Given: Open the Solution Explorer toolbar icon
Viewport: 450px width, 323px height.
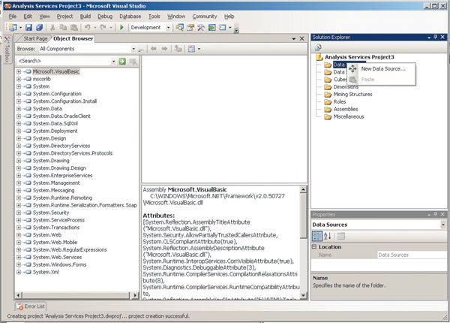Looking at the screenshot, I should (180, 27).
